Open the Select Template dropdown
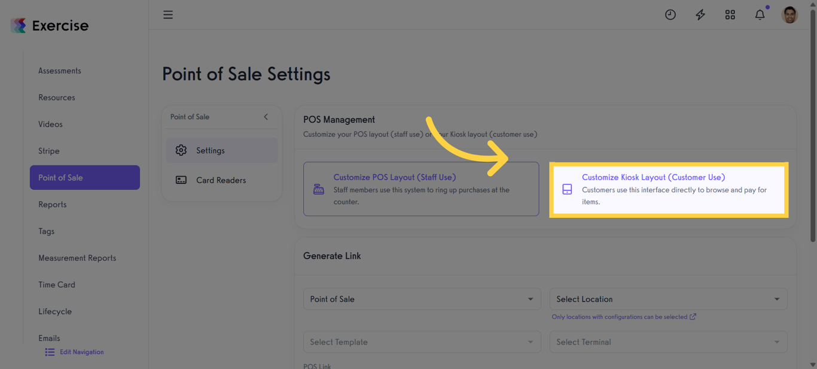The height and width of the screenshot is (369, 817). (x=422, y=342)
